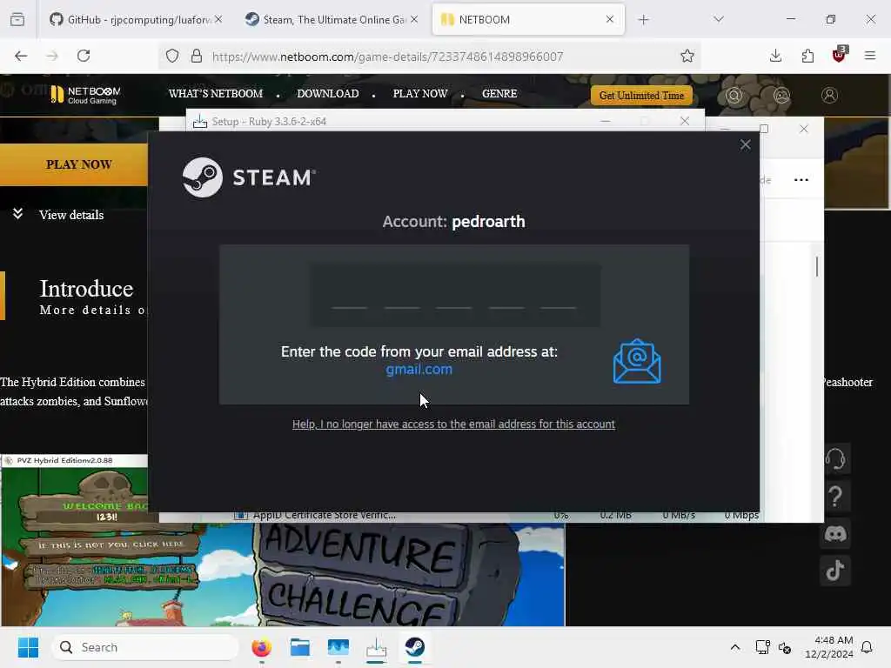Viewport: 891px width, 668px height.
Task: Open a new browser tab
Action: pos(643,19)
